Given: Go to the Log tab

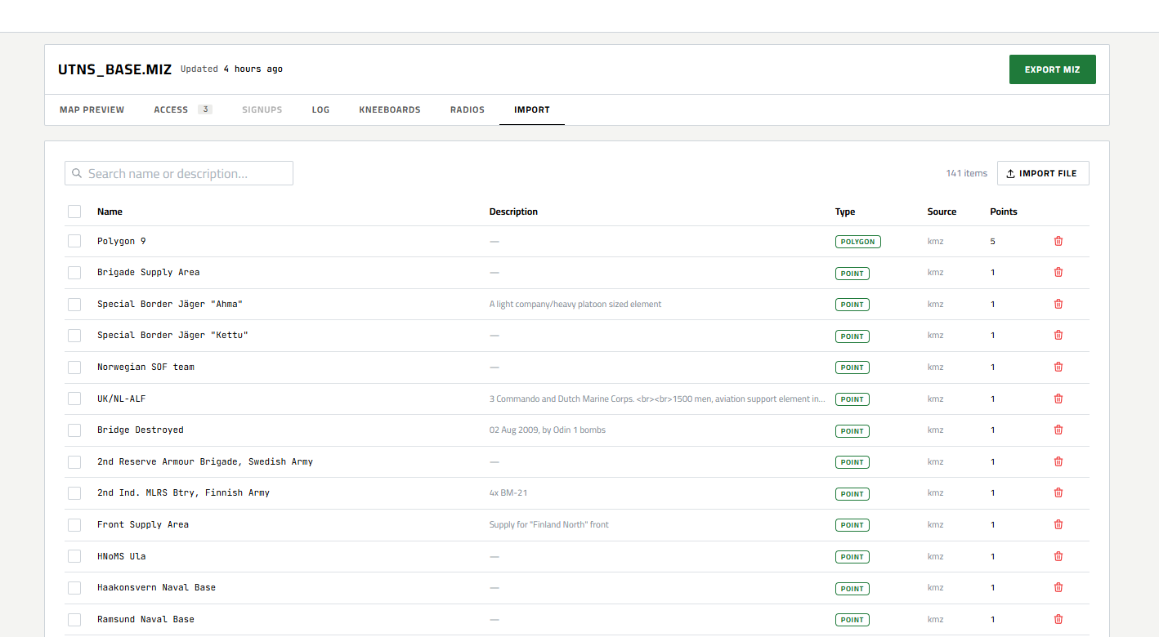Looking at the screenshot, I should [x=320, y=109].
